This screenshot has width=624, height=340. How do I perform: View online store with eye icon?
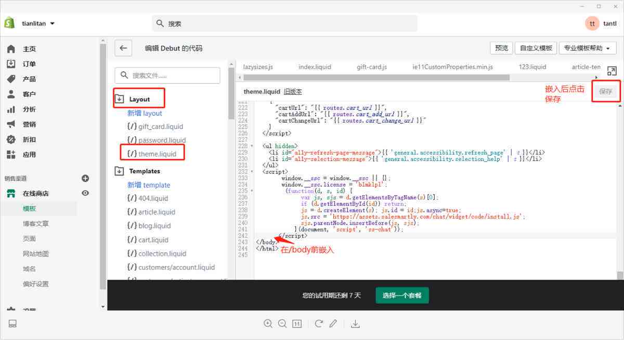(x=86, y=193)
